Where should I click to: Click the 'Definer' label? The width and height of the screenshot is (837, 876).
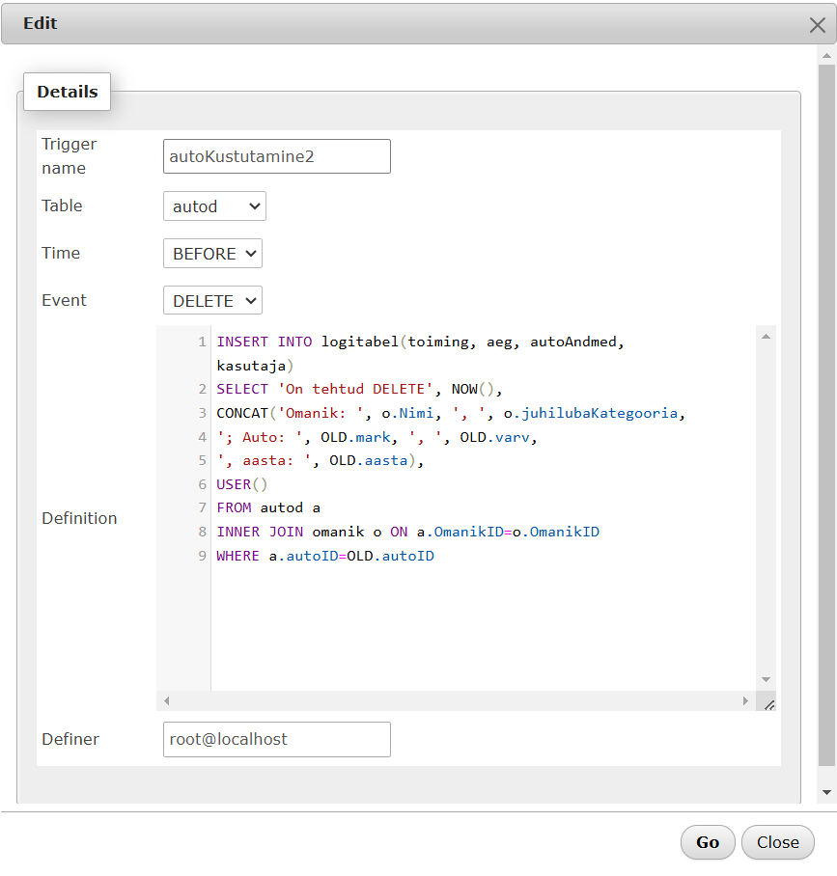tap(70, 739)
